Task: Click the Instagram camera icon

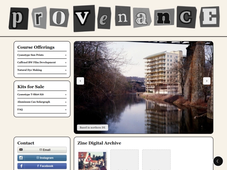Action: coord(21,158)
